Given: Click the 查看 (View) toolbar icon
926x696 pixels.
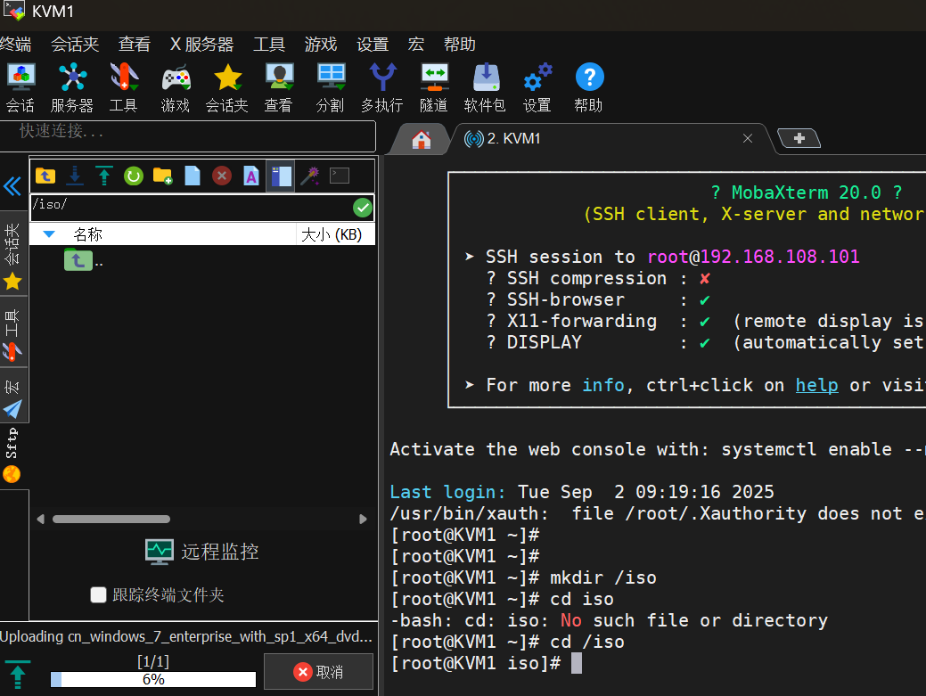Looking at the screenshot, I should click(279, 88).
